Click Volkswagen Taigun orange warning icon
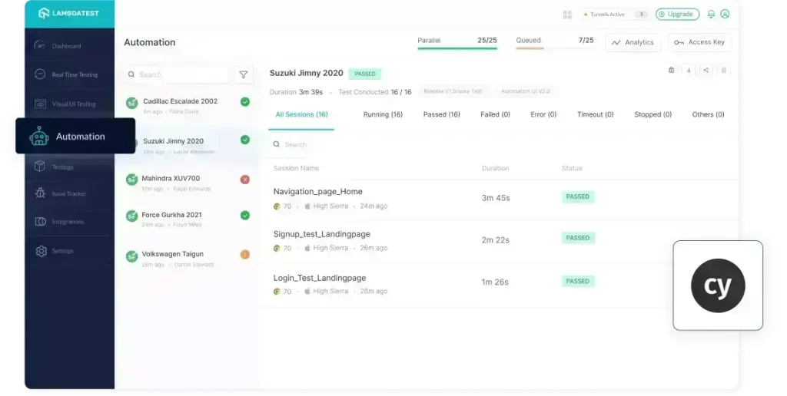 point(245,254)
